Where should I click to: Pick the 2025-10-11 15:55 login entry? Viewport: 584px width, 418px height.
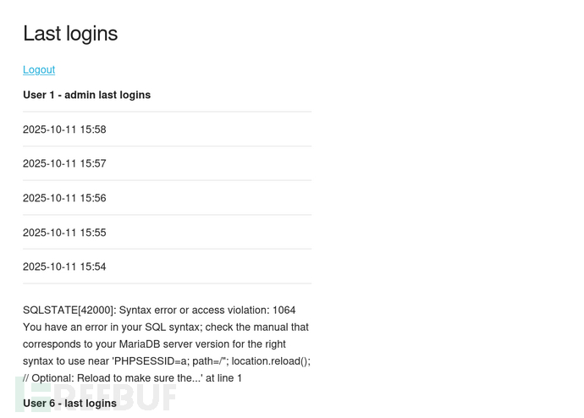(x=64, y=232)
